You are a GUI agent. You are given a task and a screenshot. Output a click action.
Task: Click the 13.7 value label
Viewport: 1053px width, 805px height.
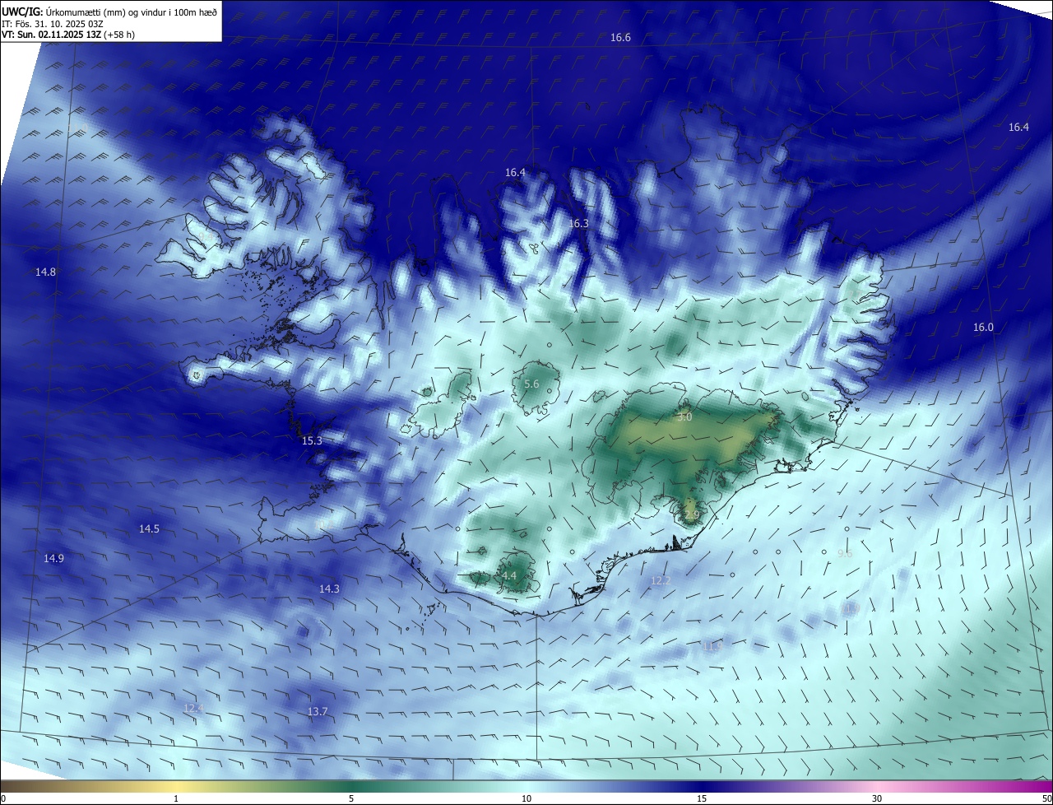tap(318, 712)
